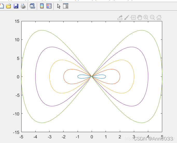
Task: Click the x-axis label 2
Action: click(120, 137)
